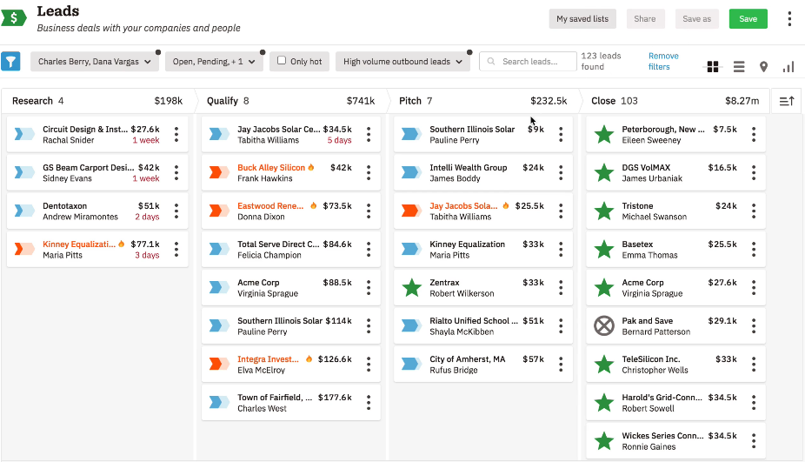805x462 pixels.
Task: Open the map pin view
Action: click(763, 67)
